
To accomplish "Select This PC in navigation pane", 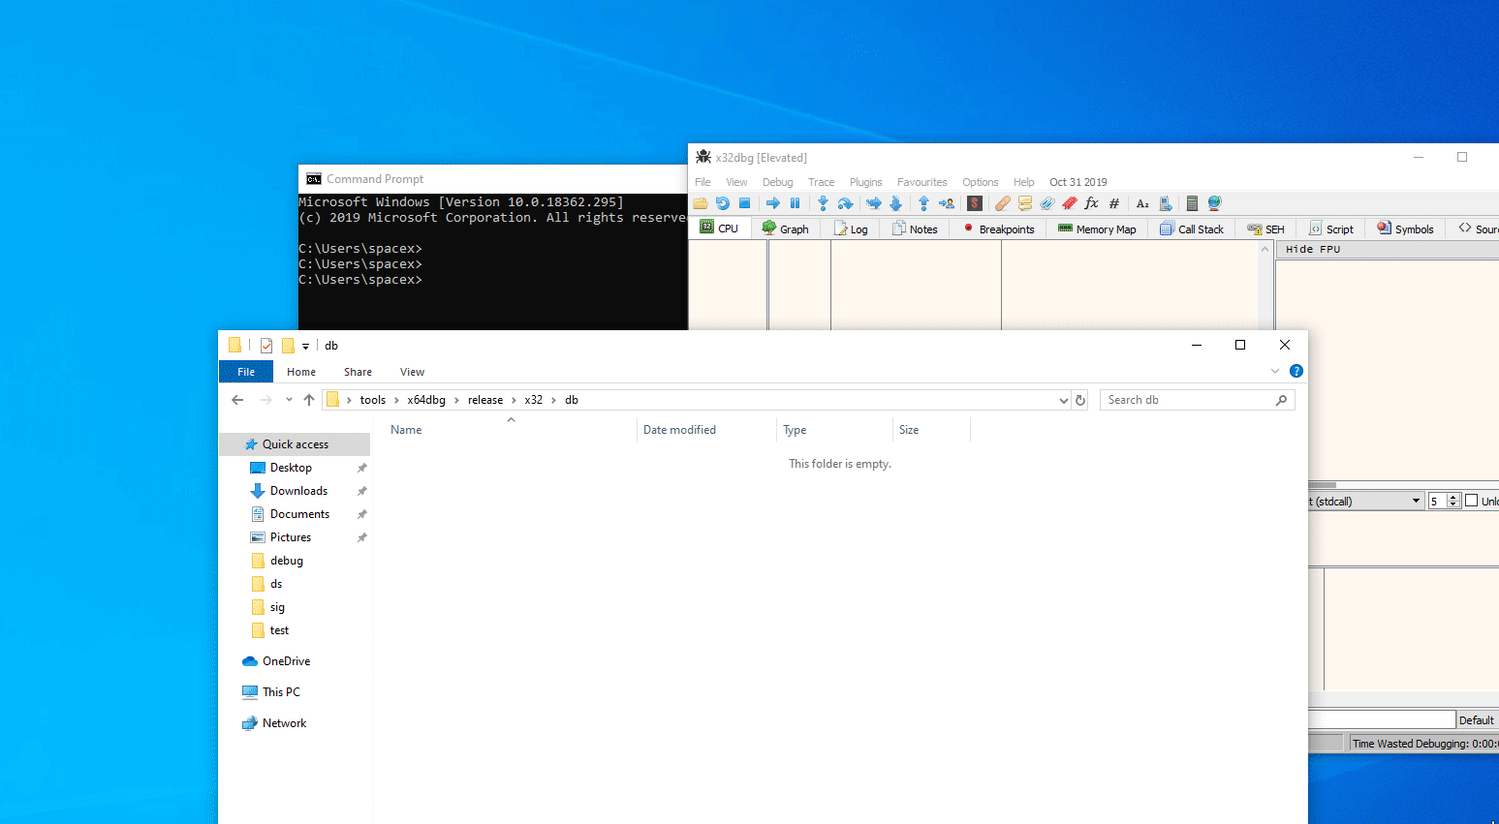I will pyautogui.click(x=281, y=692).
